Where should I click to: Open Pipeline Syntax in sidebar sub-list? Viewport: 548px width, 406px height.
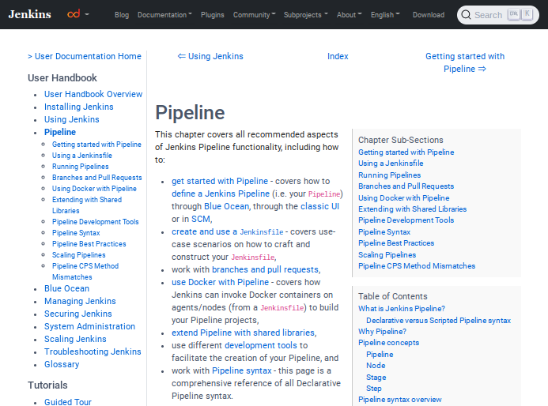coord(76,233)
